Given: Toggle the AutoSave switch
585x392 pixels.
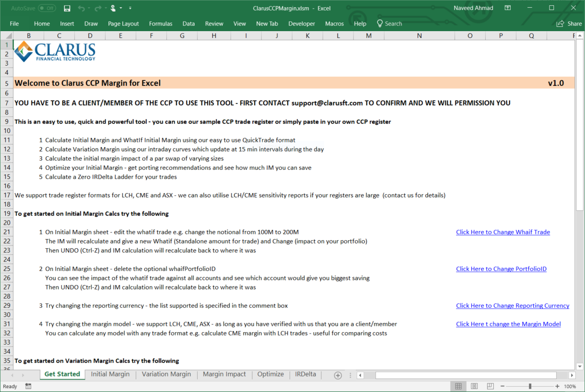Looking at the screenshot, I should pos(47,8).
